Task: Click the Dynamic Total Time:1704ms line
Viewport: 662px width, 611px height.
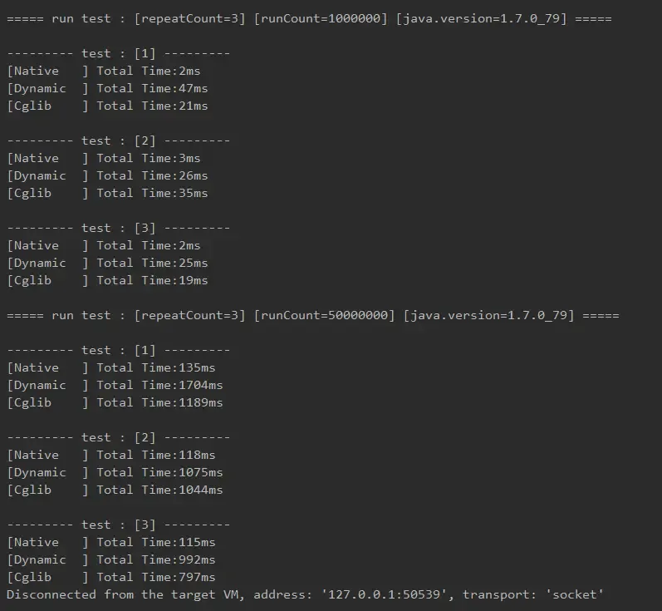Action: coord(115,385)
